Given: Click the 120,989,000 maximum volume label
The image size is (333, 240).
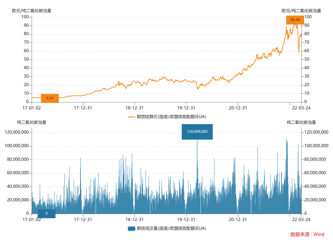Looking at the screenshot, I should pos(197,132).
